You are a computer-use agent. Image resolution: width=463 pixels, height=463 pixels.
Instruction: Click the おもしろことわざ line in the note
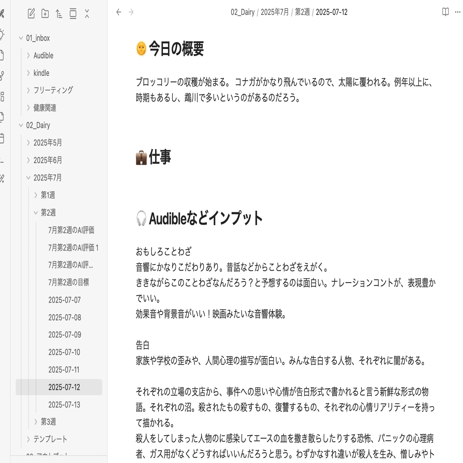point(164,251)
